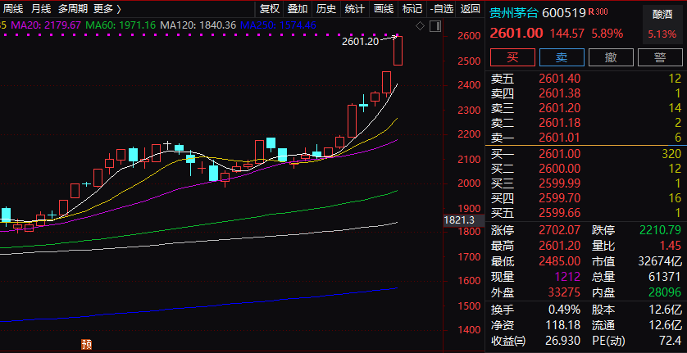The width and height of the screenshot is (687, 353).
Task: Click the 300 index badge
Action: 602,11
